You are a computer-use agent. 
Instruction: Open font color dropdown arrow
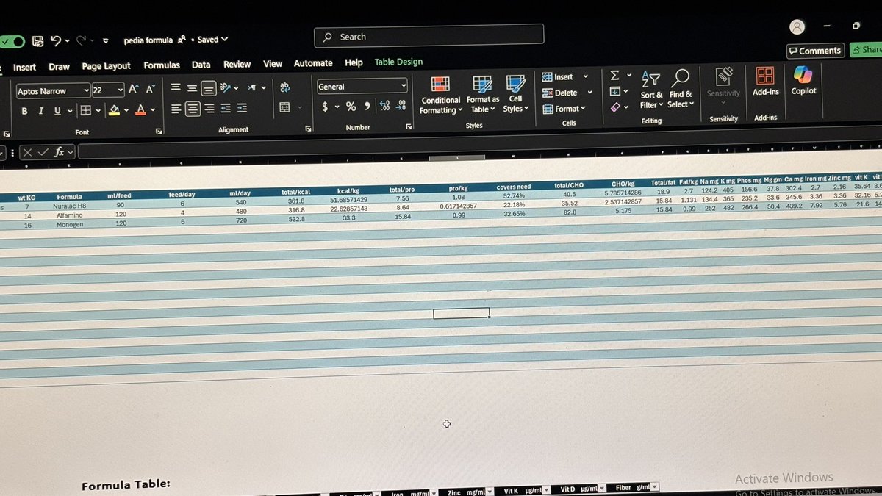tap(153, 110)
